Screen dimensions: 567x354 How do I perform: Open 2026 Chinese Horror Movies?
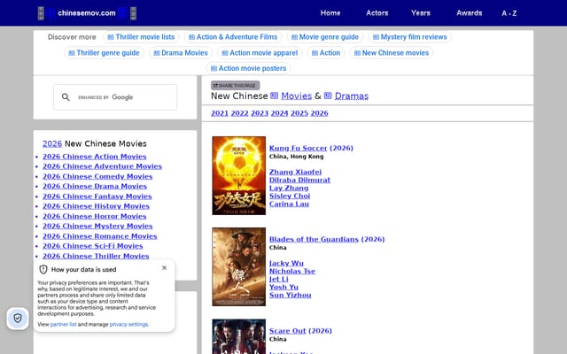pyautogui.click(x=95, y=216)
